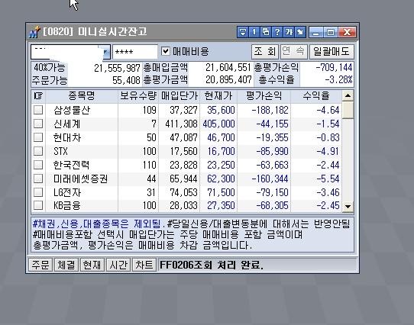Screen dimensions: 414x325
Task: Check the 신세계 row checkbox
Action: point(38,123)
